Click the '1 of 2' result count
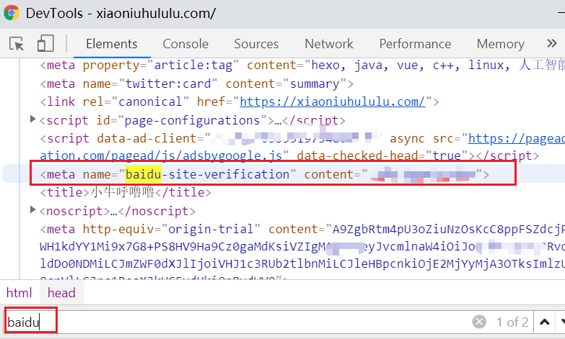This screenshot has width=565, height=339. click(x=512, y=322)
